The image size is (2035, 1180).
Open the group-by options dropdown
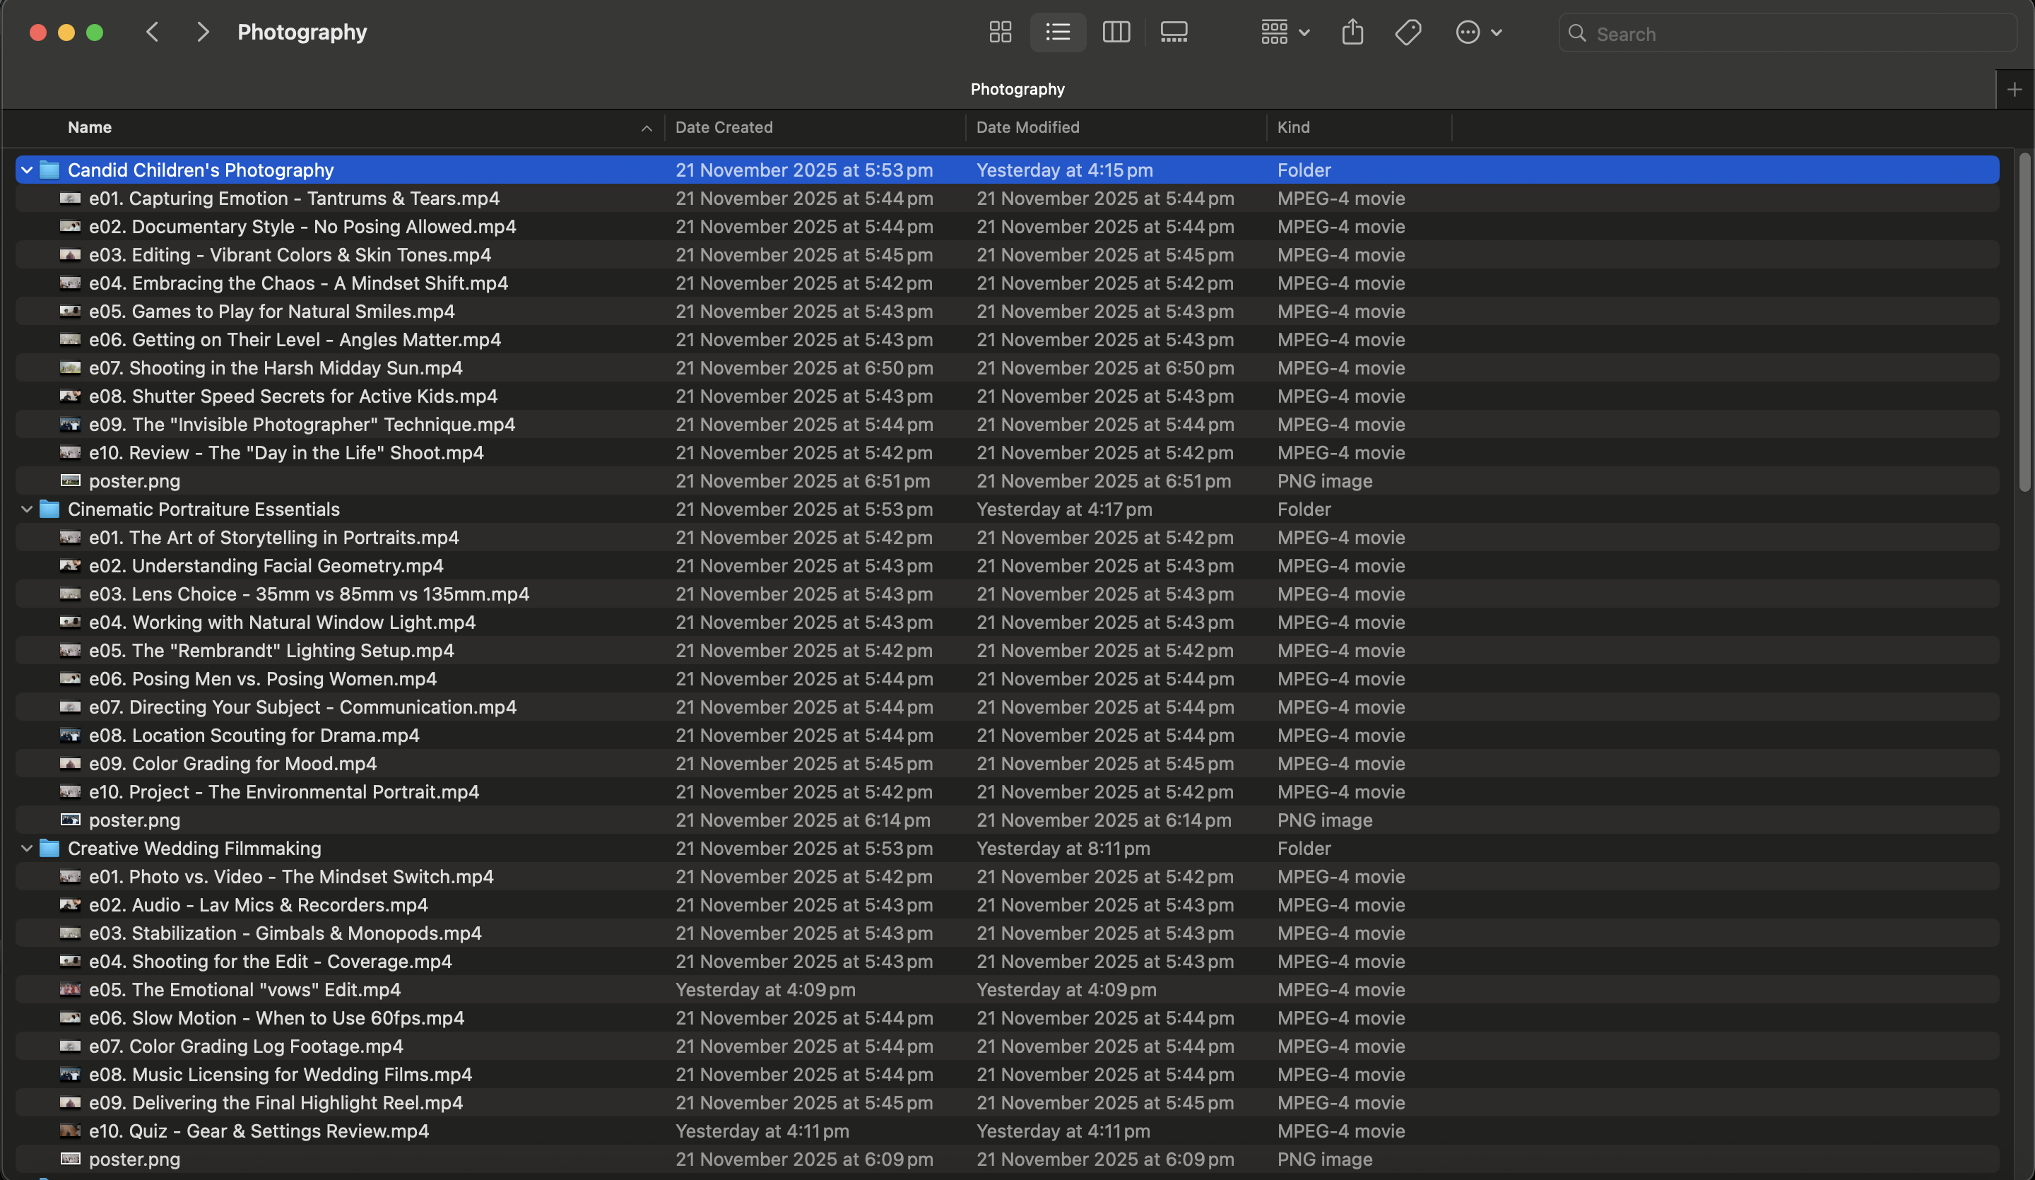(1284, 33)
